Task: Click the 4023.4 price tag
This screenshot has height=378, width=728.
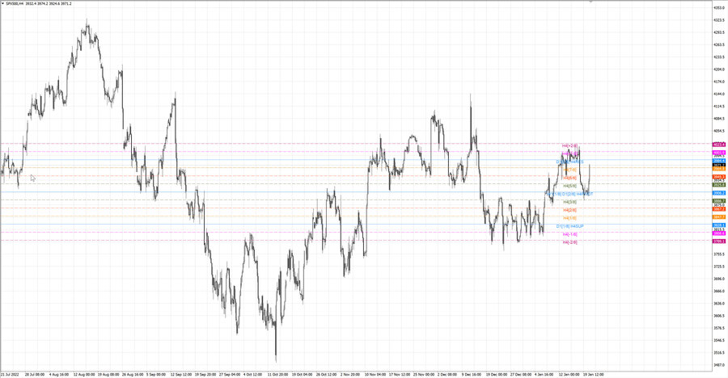Action: (719, 145)
